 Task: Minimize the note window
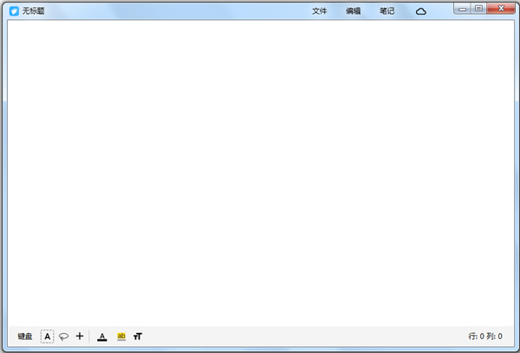(x=464, y=9)
